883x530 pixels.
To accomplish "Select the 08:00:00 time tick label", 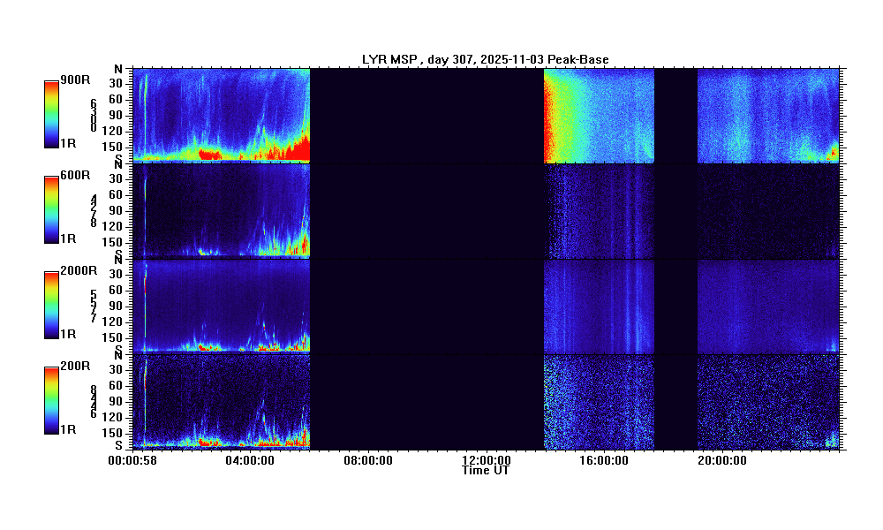I will [368, 460].
